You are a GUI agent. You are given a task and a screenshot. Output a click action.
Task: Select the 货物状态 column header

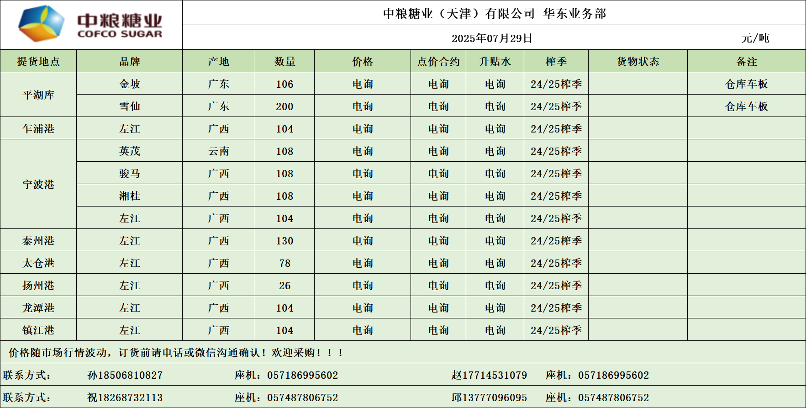pyautogui.click(x=637, y=61)
